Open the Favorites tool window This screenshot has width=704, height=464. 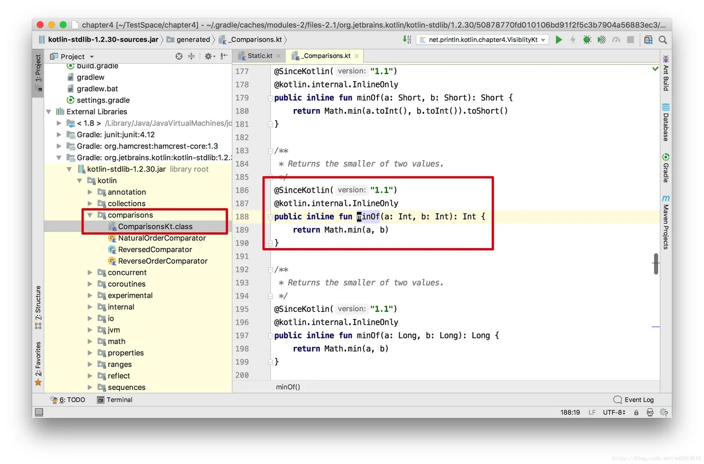point(38,363)
